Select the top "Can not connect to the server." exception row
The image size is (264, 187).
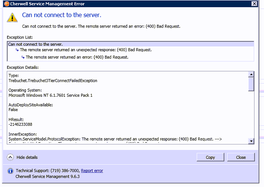pyautogui.click(x=36, y=44)
